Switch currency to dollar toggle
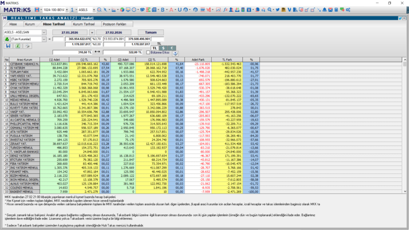Screen dimensions: 409x230 163,48
